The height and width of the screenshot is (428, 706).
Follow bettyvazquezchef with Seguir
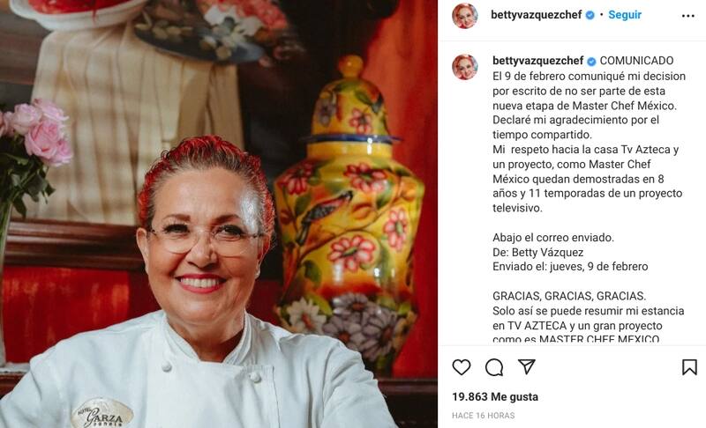(x=625, y=15)
